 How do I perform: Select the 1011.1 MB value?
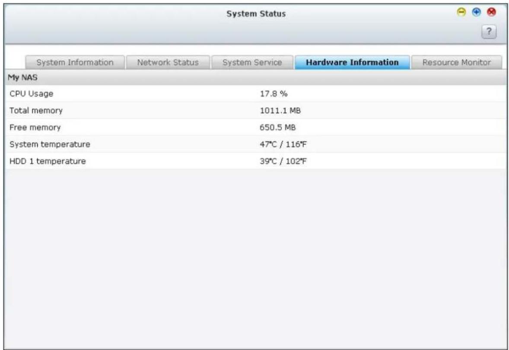(x=280, y=110)
